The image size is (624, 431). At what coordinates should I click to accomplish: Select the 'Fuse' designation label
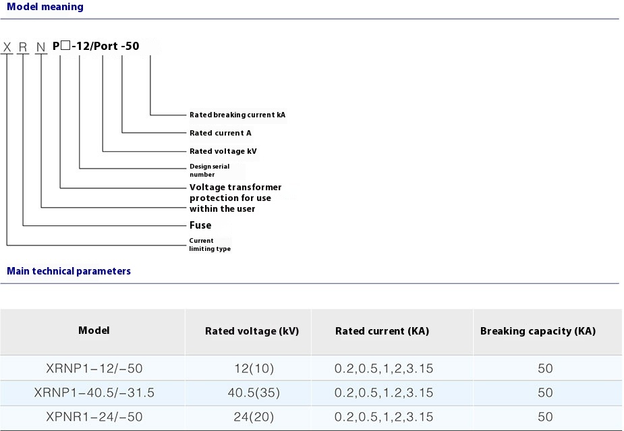coord(200,225)
